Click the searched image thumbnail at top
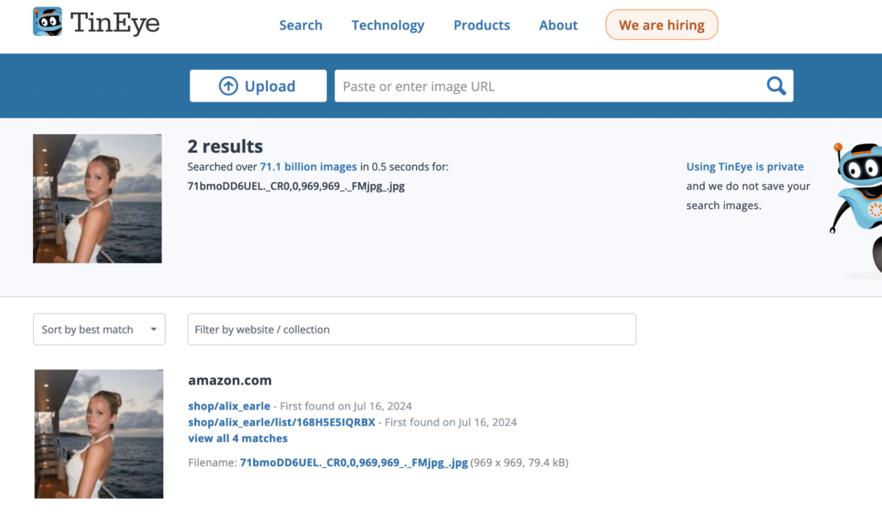This screenshot has width=882, height=529. (97, 199)
